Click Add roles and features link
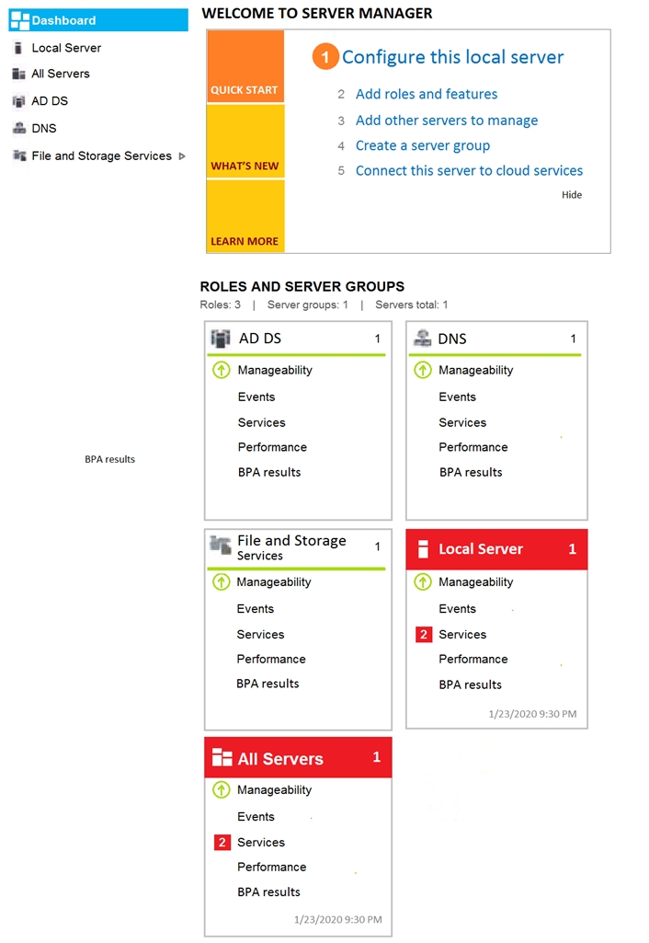The width and height of the screenshot is (649, 943). point(427,95)
